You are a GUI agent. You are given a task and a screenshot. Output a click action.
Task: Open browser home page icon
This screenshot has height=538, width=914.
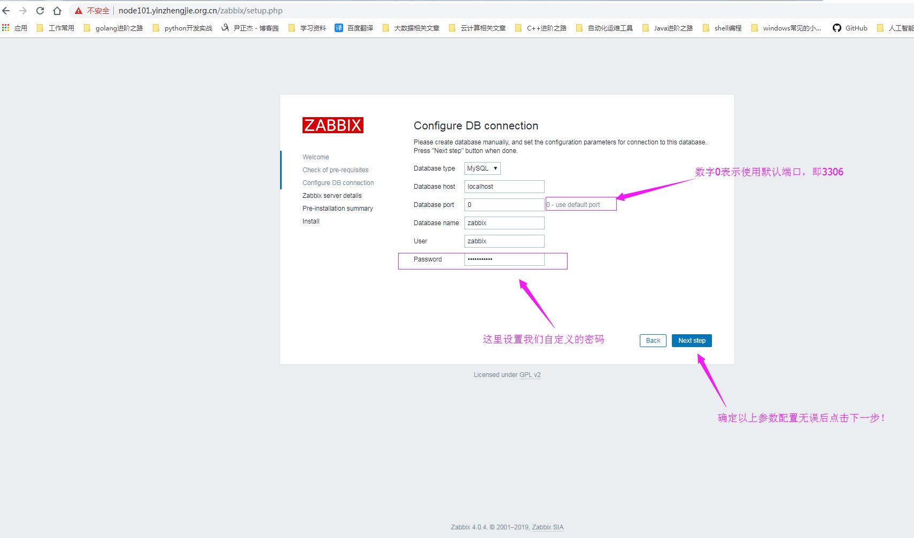pos(57,11)
